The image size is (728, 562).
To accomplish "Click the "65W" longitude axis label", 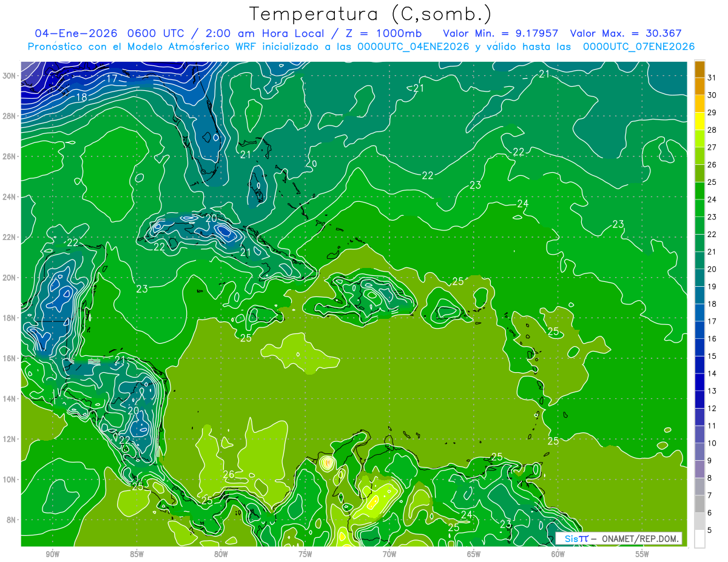I will (474, 554).
